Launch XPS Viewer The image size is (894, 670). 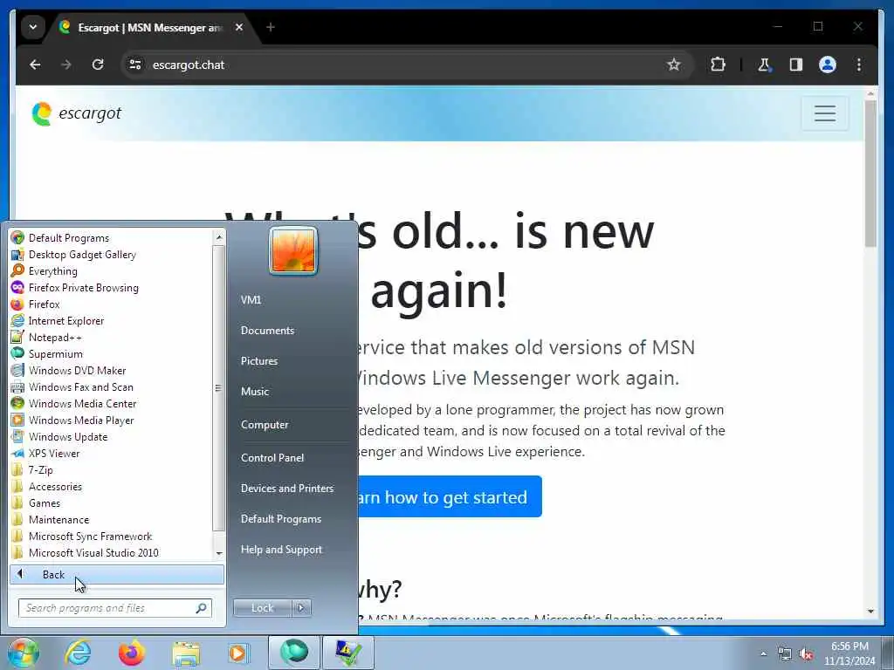53,454
